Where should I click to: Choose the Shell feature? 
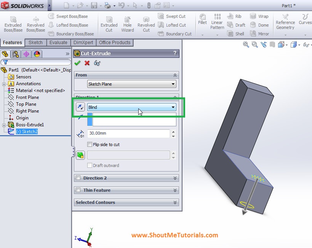tap(235, 34)
